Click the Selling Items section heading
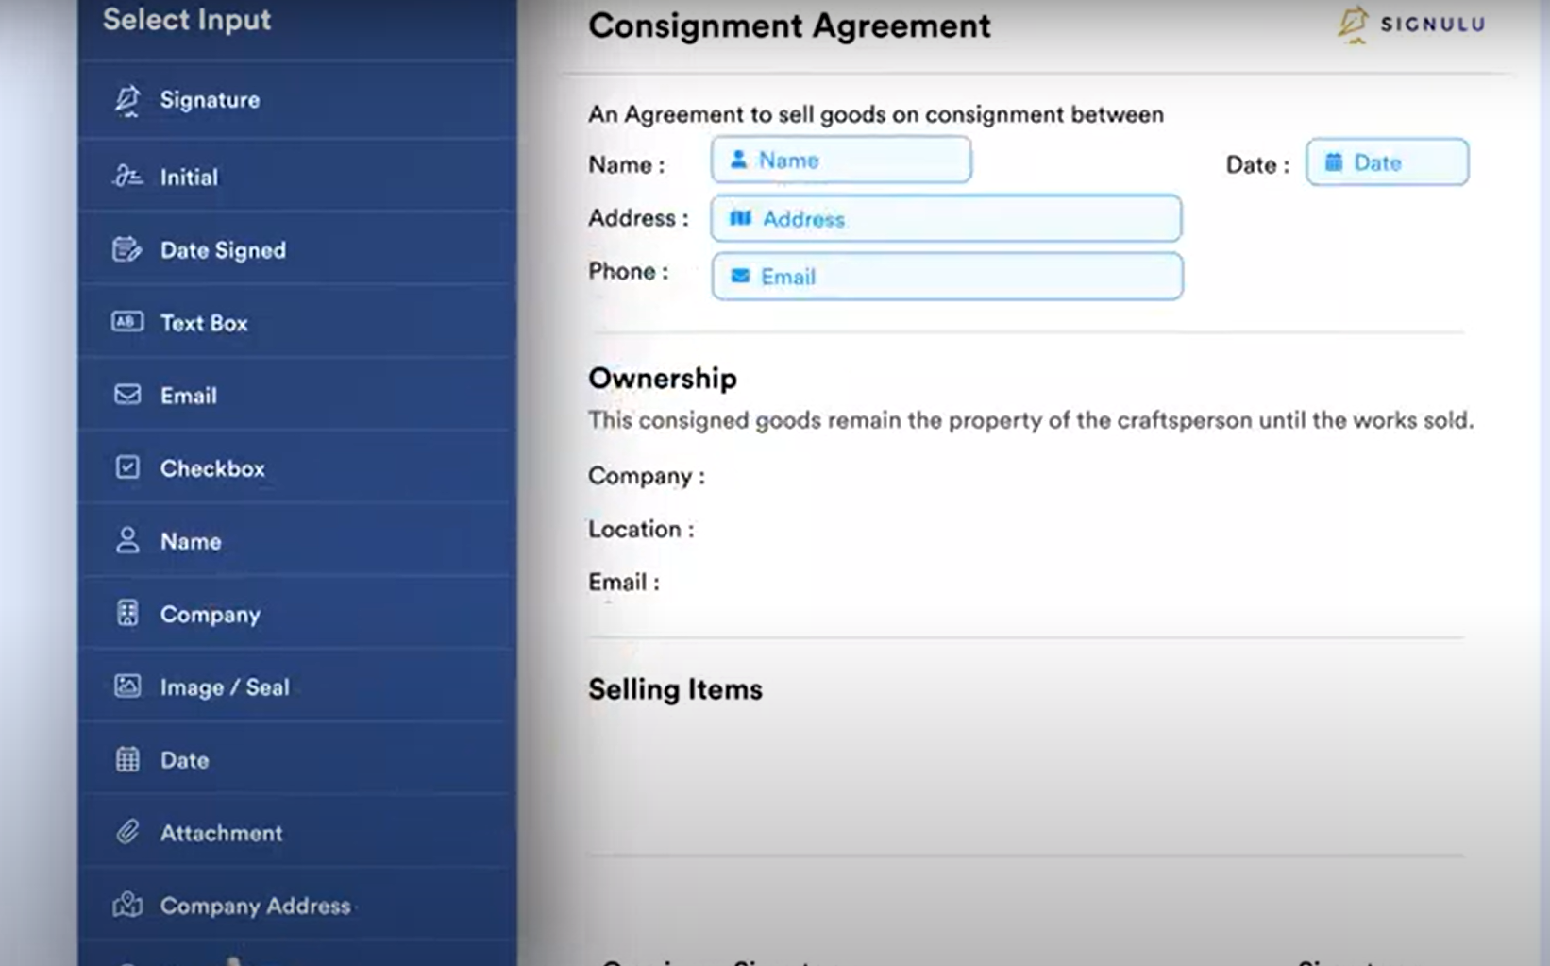 point(675,689)
